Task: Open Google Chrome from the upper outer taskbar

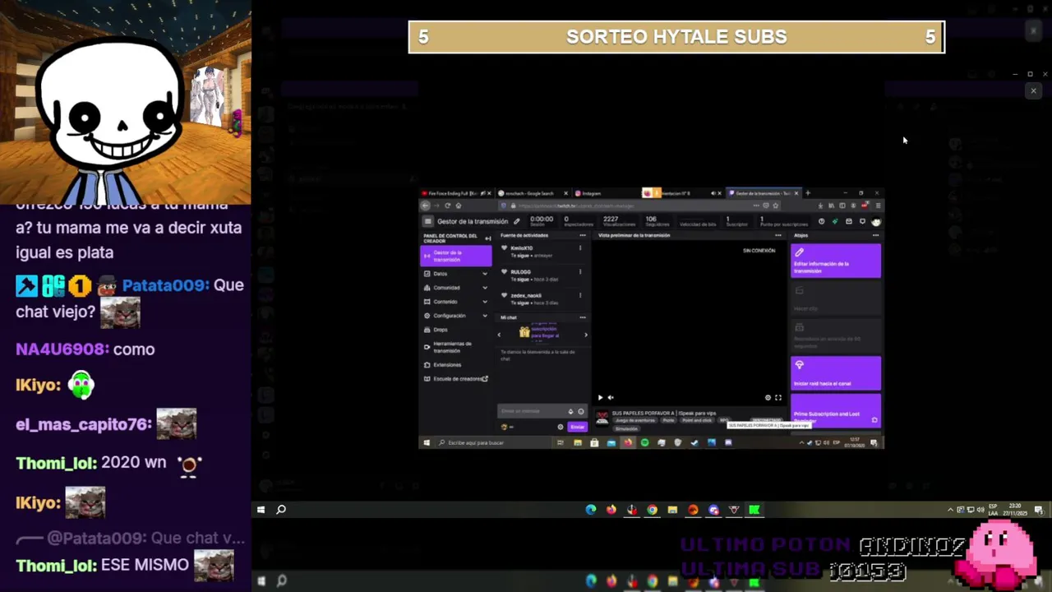Action: click(x=652, y=510)
